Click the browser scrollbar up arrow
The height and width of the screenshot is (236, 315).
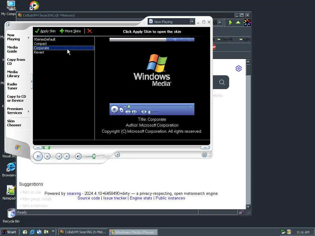coord(248,61)
